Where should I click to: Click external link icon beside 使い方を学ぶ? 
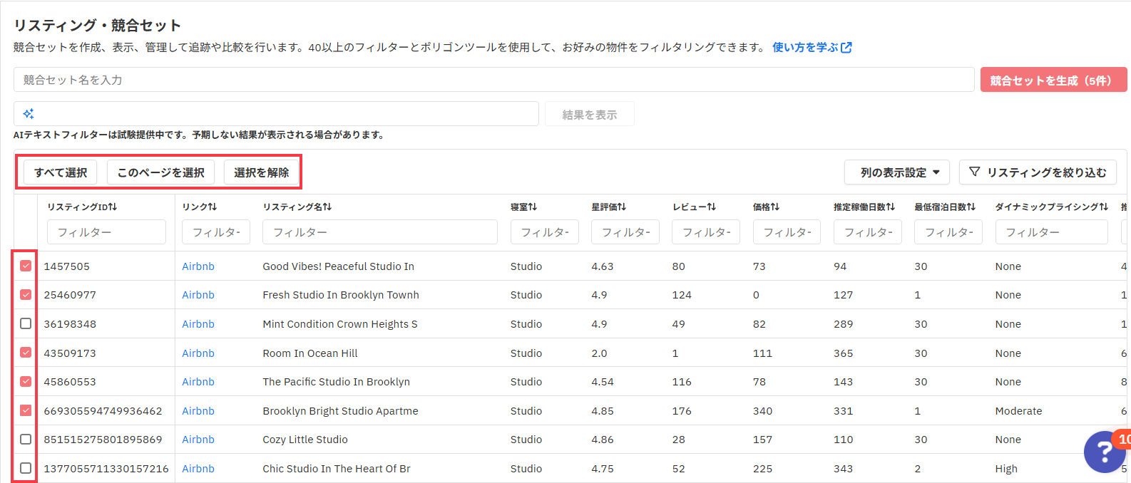(846, 48)
